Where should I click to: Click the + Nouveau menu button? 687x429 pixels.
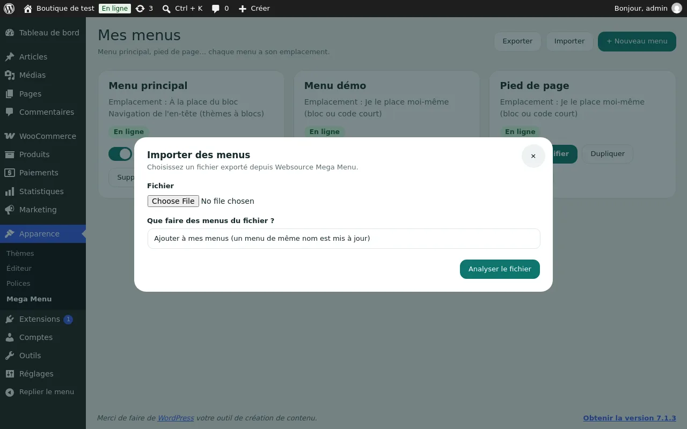pos(637,41)
